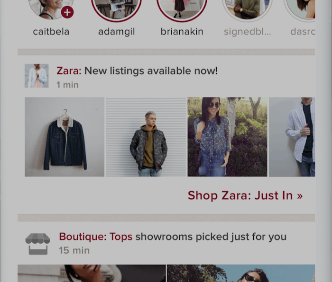332x282 pixels.
Task: Open the camo jacket hoodie listing
Action: pos(146,137)
